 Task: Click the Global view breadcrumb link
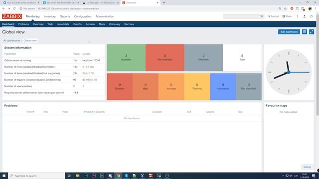(30, 41)
